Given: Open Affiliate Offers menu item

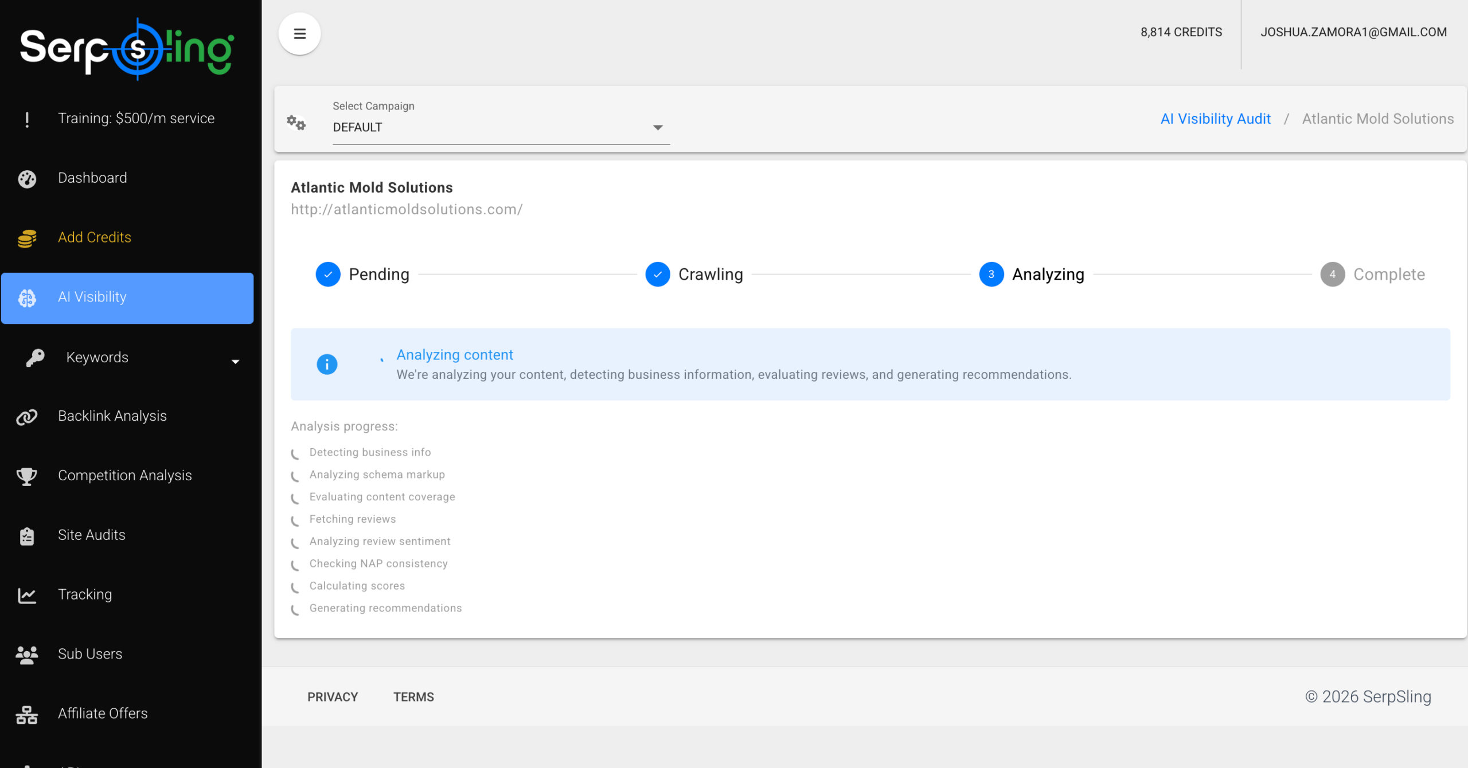Looking at the screenshot, I should [x=103, y=714].
